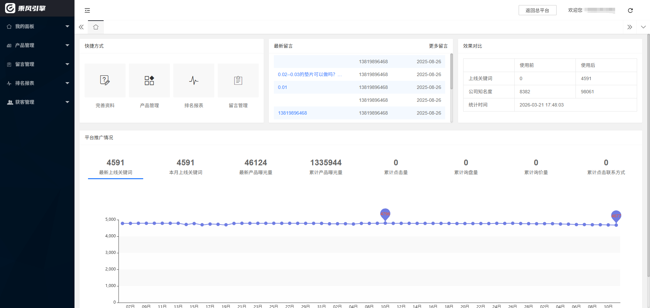Click the 完善资料 shortcut icon
The height and width of the screenshot is (308, 650).
105,80
